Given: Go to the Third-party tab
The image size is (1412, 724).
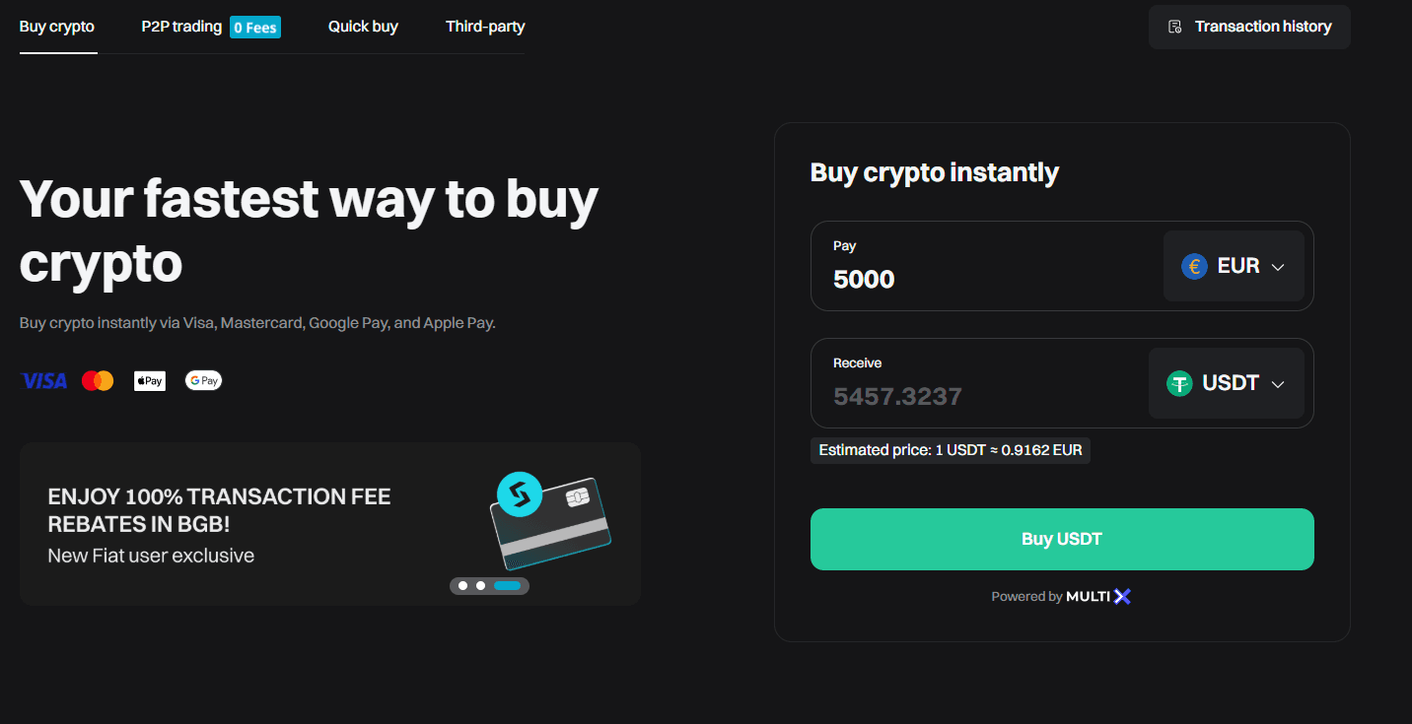Looking at the screenshot, I should tap(485, 27).
